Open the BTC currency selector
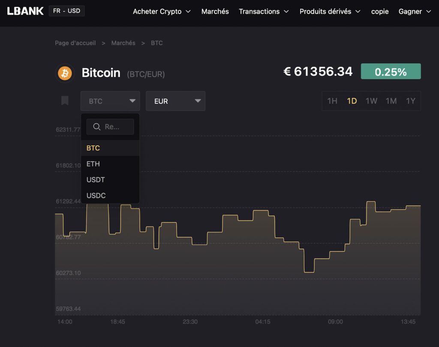The width and height of the screenshot is (439, 347). click(x=110, y=101)
